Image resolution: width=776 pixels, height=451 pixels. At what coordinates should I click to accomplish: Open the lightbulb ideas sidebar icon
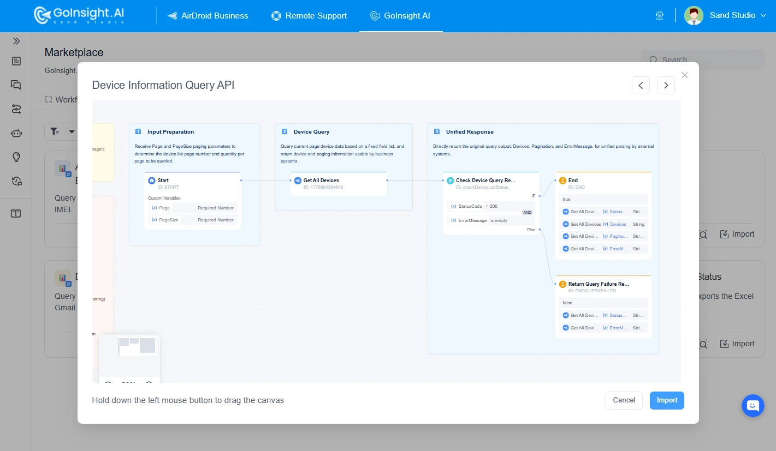click(x=16, y=157)
